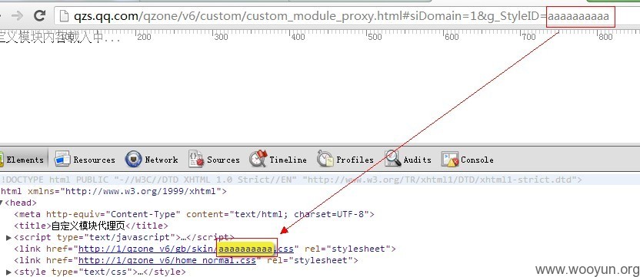The width and height of the screenshot is (640, 277).
Task: Click the Console warning icon
Action: pyautogui.click(x=450, y=159)
